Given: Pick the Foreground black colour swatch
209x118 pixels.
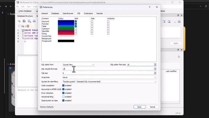Looking at the screenshot, I should (66, 41).
